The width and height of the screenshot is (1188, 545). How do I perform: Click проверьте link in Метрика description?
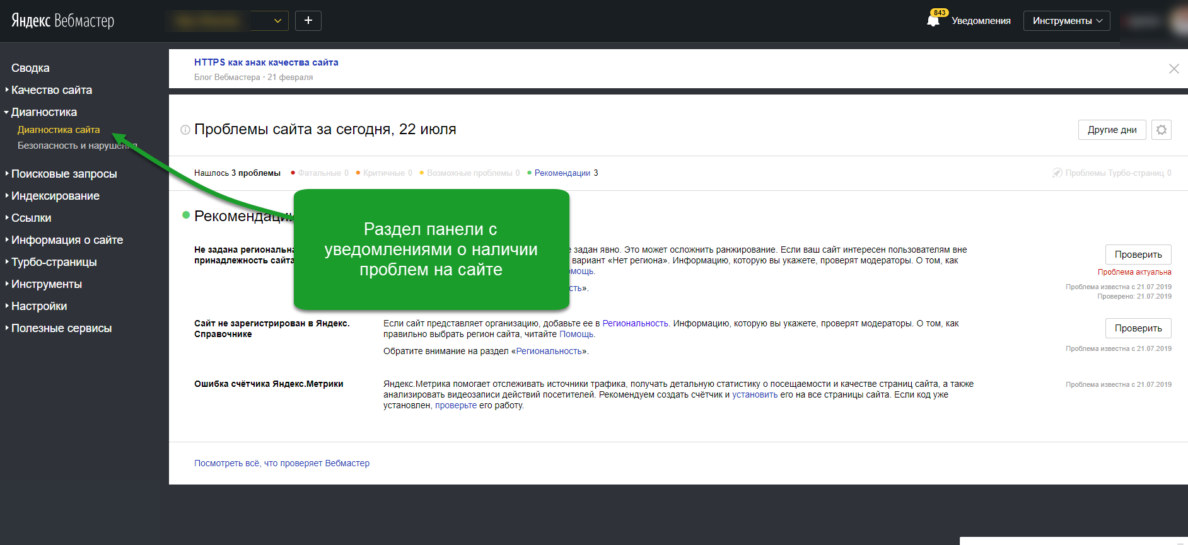coord(456,406)
